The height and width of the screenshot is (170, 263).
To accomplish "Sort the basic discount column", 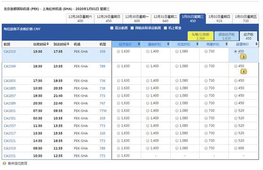I will 168,44.
